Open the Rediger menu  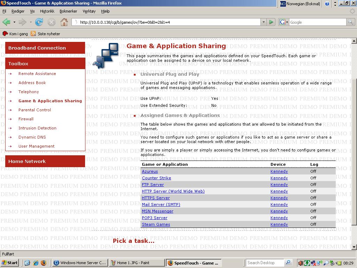click(x=18, y=11)
